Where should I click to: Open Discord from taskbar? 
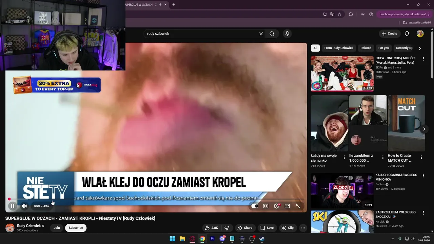222,239
